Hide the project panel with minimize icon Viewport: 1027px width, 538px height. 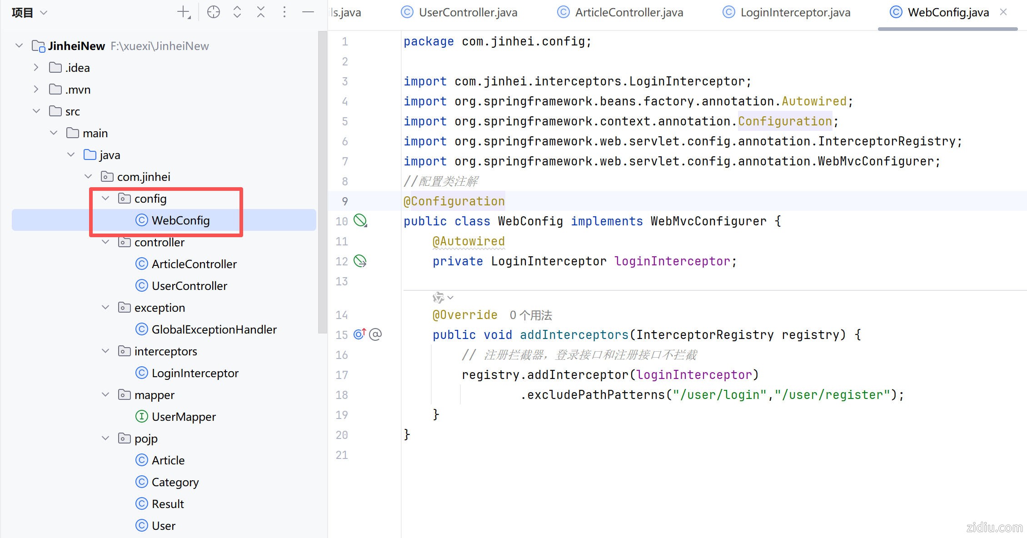308,12
